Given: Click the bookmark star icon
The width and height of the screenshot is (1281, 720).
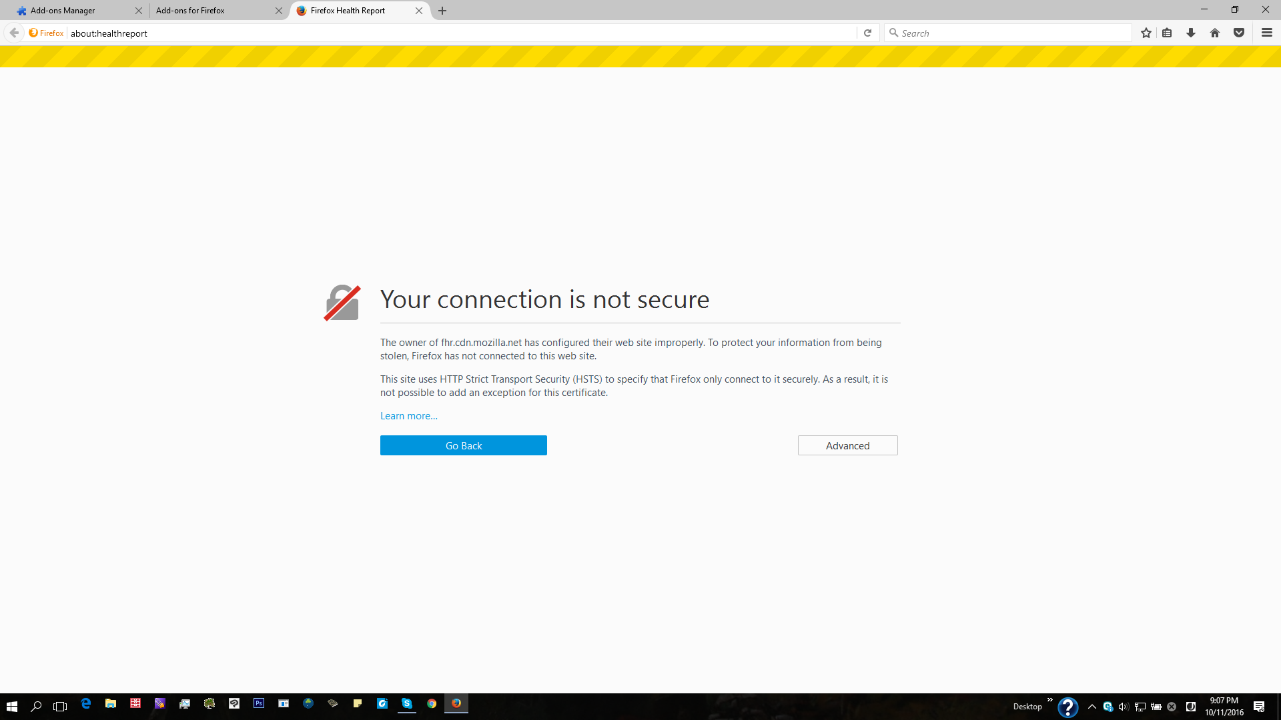Looking at the screenshot, I should click(1146, 33).
